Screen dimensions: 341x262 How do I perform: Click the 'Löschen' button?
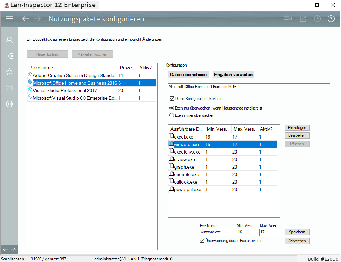tap(297, 144)
